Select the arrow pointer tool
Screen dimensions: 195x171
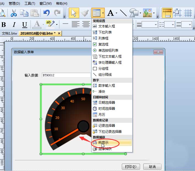(x=74, y=13)
